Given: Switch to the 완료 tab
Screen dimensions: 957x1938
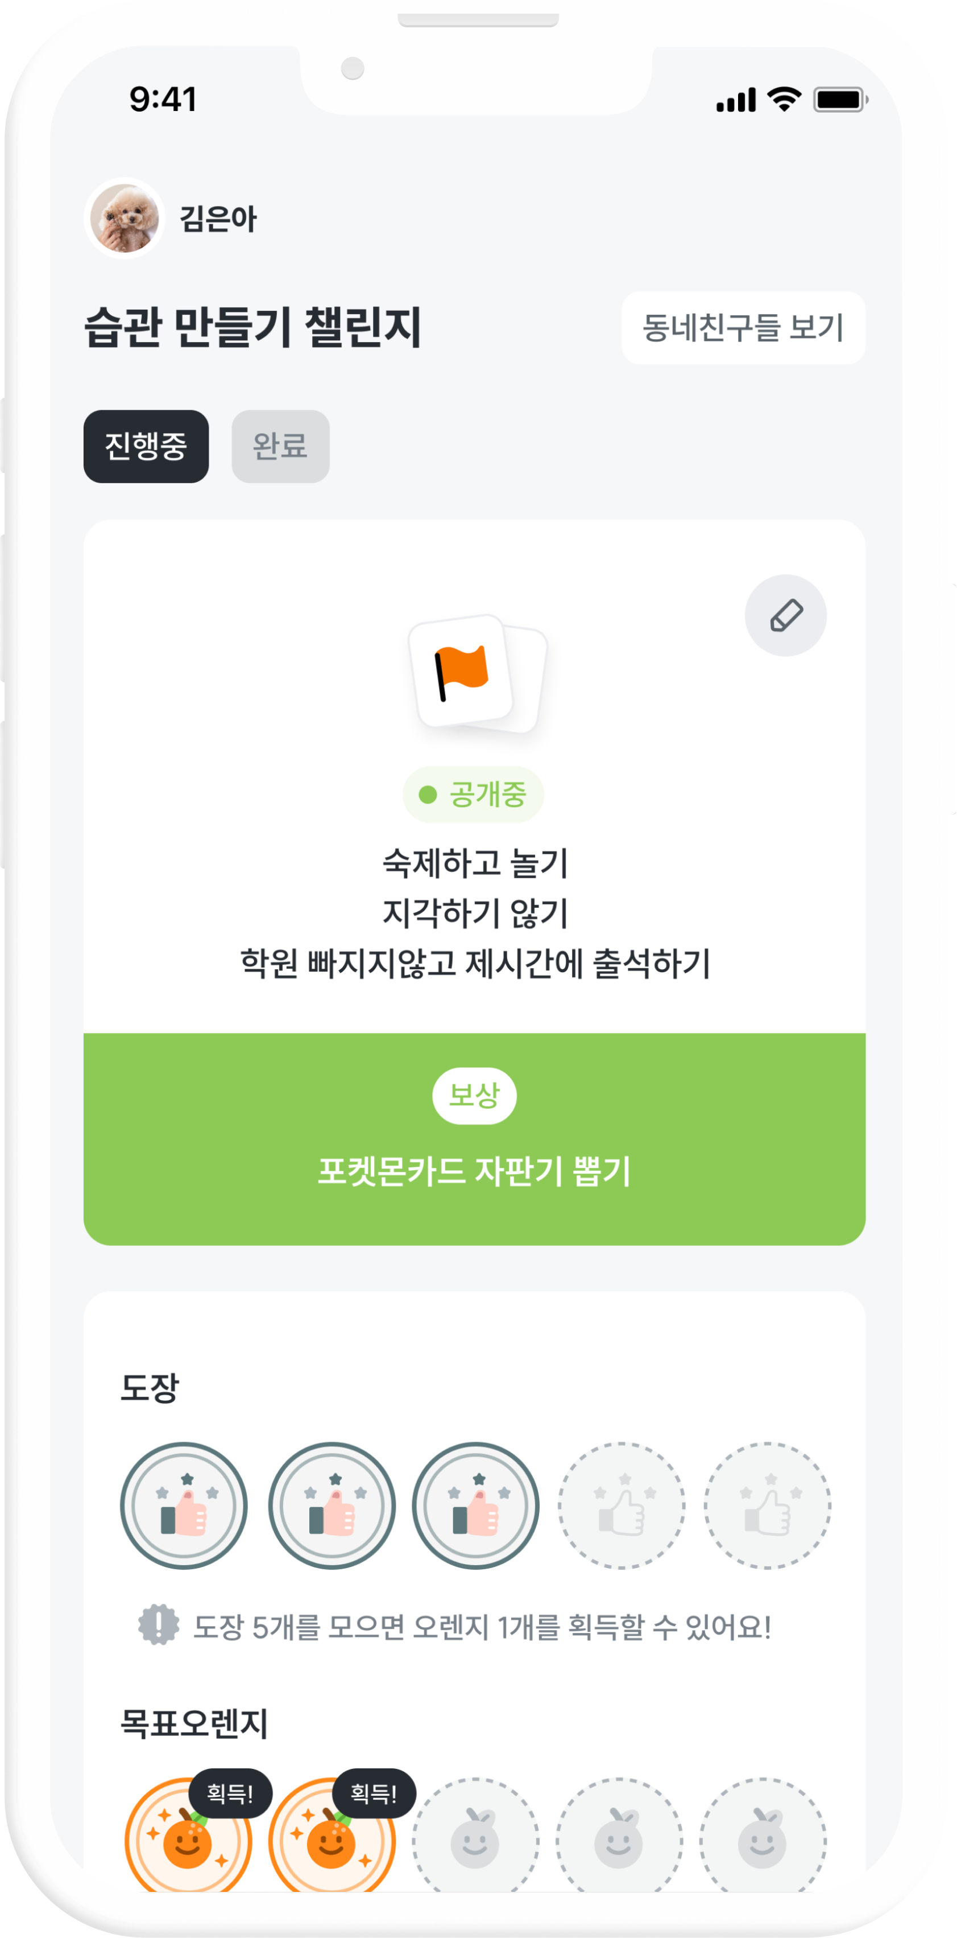Looking at the screenshot, I should 280,446.
